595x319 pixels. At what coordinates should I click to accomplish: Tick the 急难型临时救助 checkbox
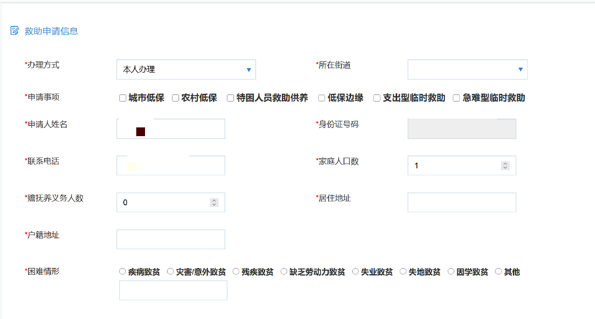coord(456,98)
